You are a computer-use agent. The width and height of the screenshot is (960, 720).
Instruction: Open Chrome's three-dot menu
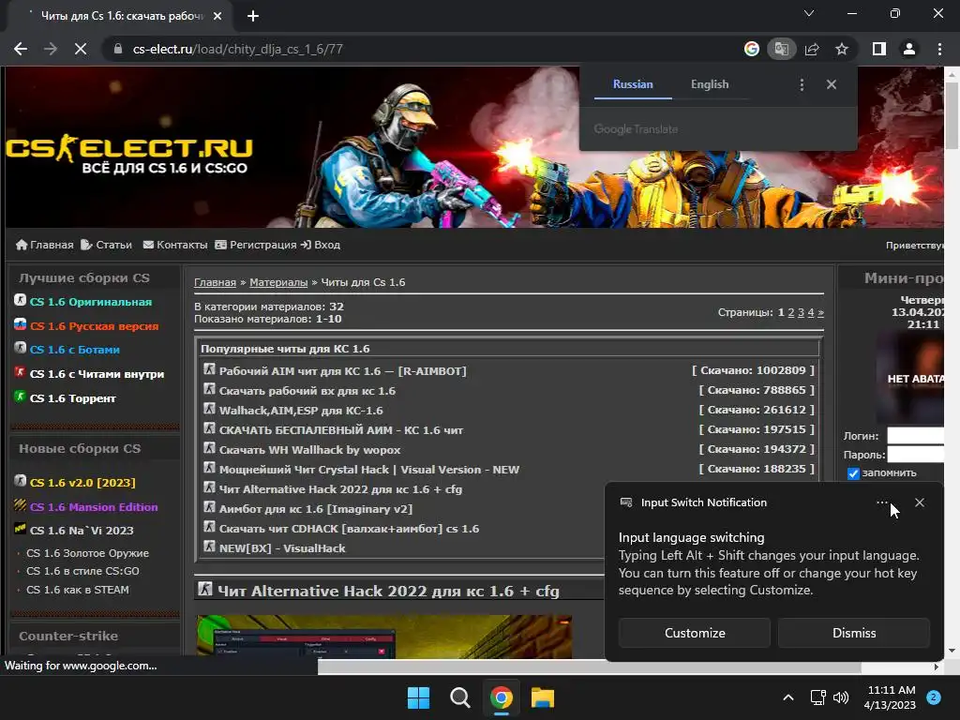[939, 49]
